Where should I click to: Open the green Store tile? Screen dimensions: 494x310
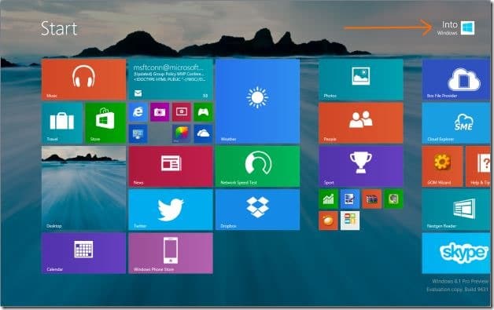105,123
